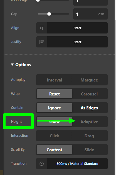Screen dimensions: 116x175
Task: Click the Gap value input field
Action: 84,14
